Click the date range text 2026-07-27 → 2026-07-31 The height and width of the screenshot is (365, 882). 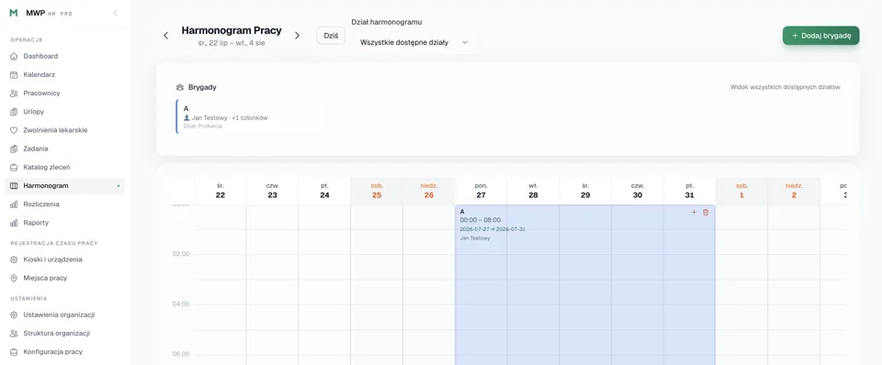(492, 229)
